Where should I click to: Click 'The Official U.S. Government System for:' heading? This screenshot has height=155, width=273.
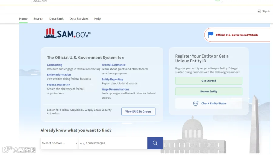(x=86, y=58)
